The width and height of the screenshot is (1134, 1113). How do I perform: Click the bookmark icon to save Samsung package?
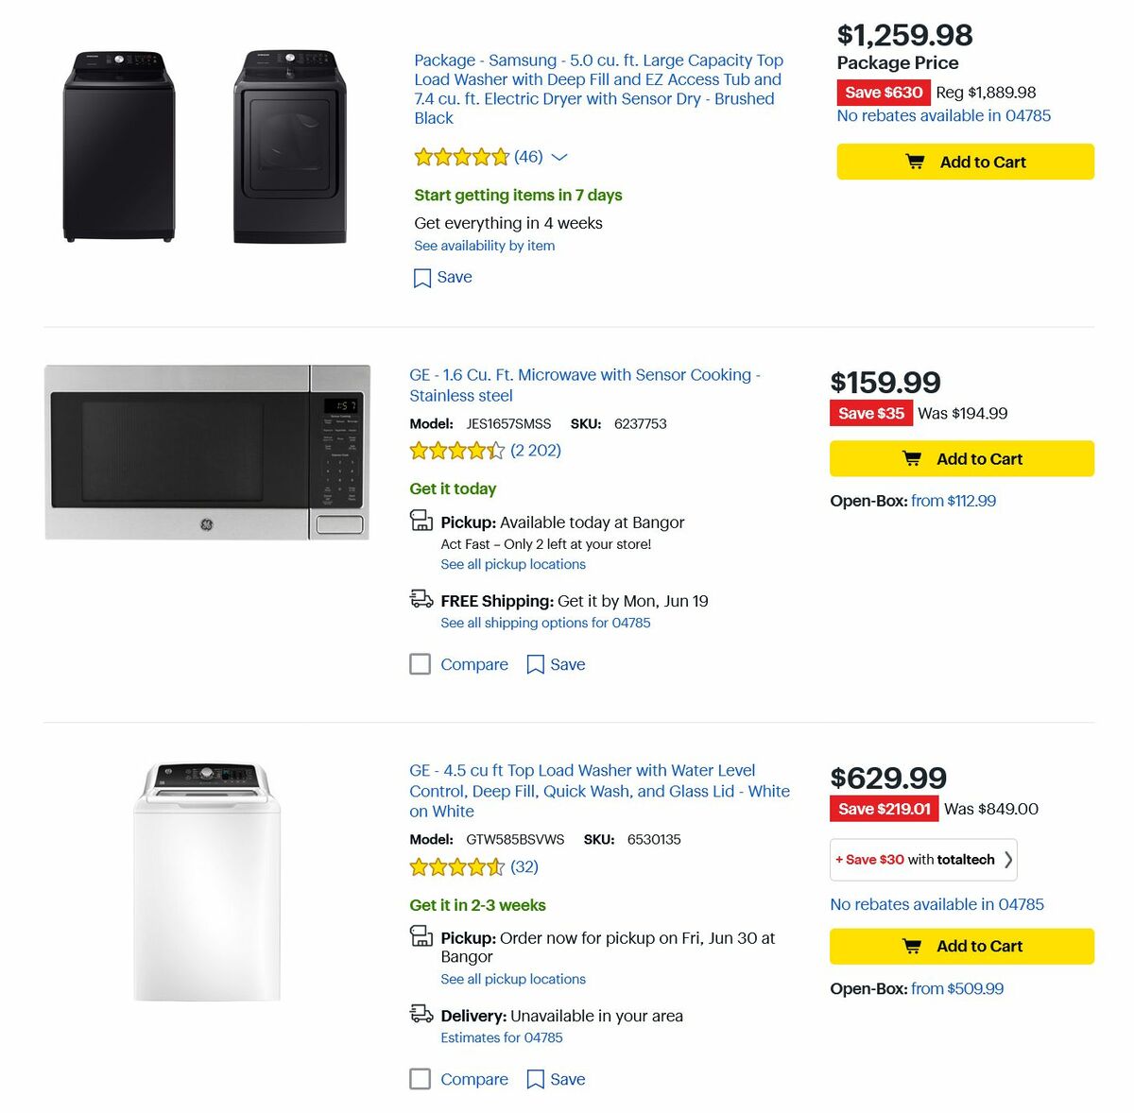point(421,277)
